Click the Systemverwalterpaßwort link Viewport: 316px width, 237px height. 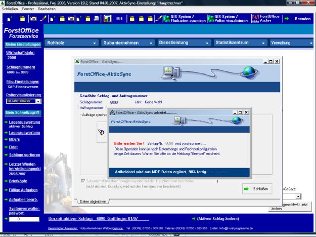24,211
